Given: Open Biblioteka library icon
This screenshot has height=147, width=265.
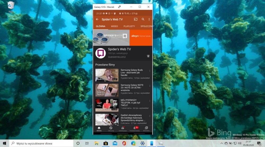Looking at the screenshot, I should pyautogui.click(x=146, y=129).
